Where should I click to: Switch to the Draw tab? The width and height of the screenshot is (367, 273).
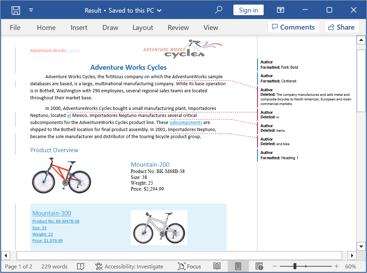click(x=110, y=27)
